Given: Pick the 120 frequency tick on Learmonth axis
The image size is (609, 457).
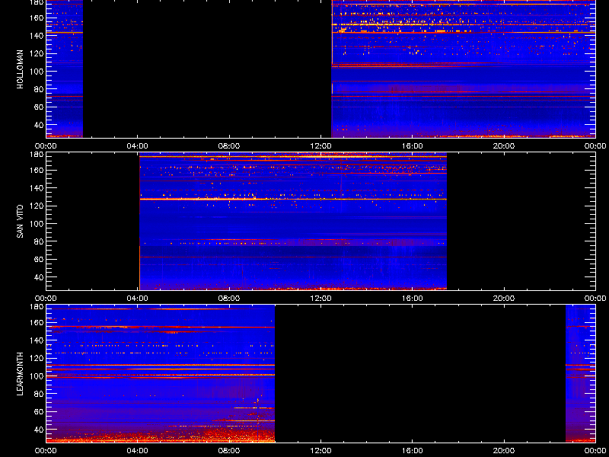Looking at the screenshot, I should pos(37,358).
